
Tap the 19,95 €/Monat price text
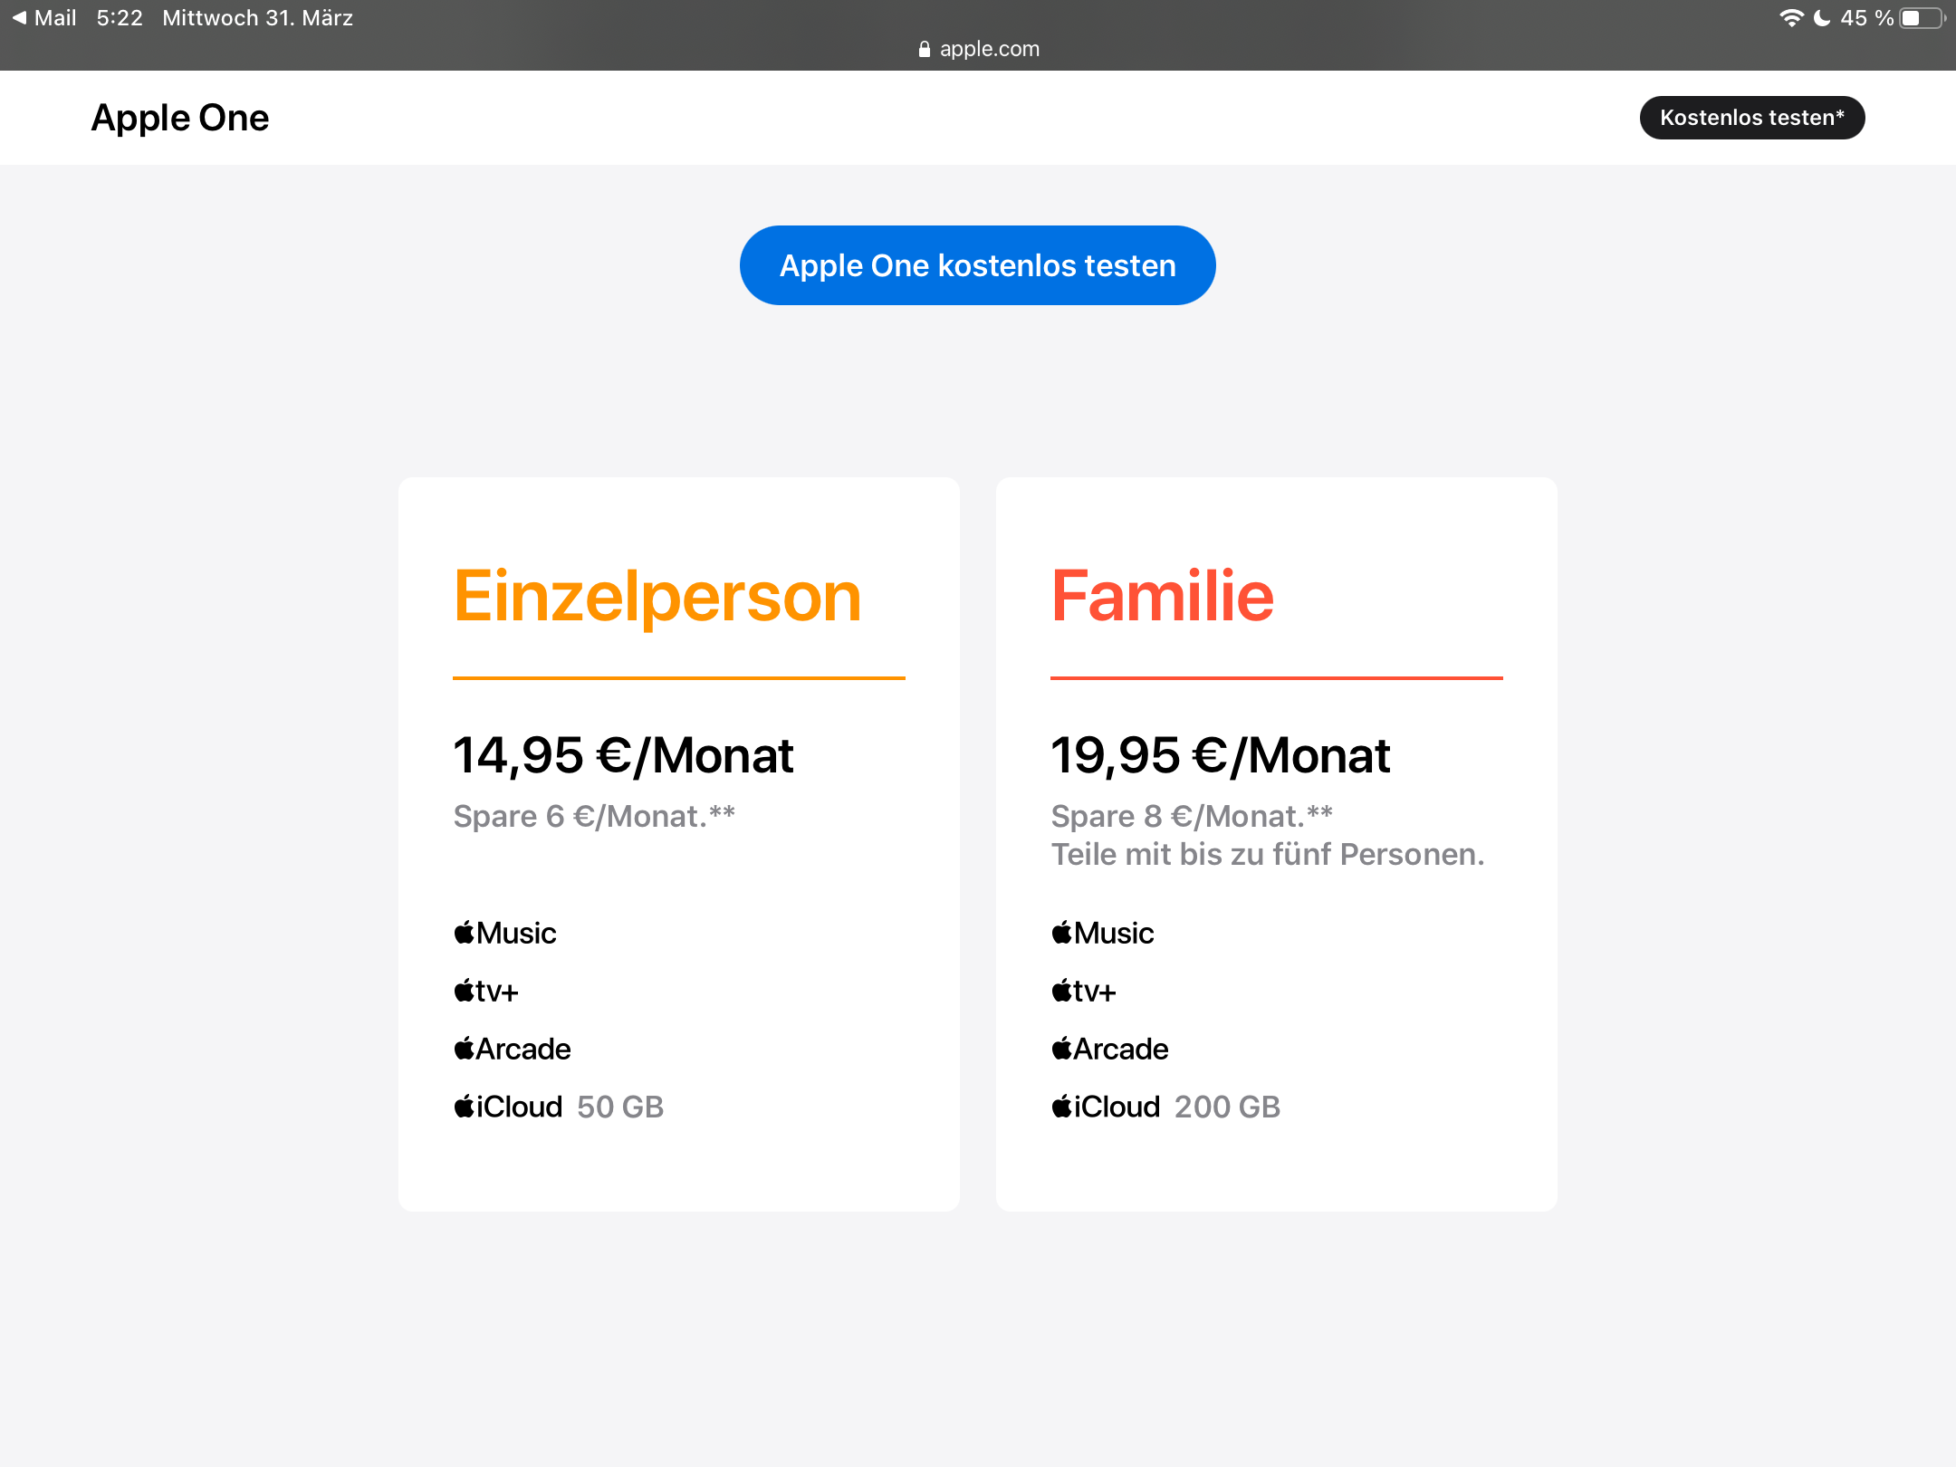click(x=1221, y=755)
